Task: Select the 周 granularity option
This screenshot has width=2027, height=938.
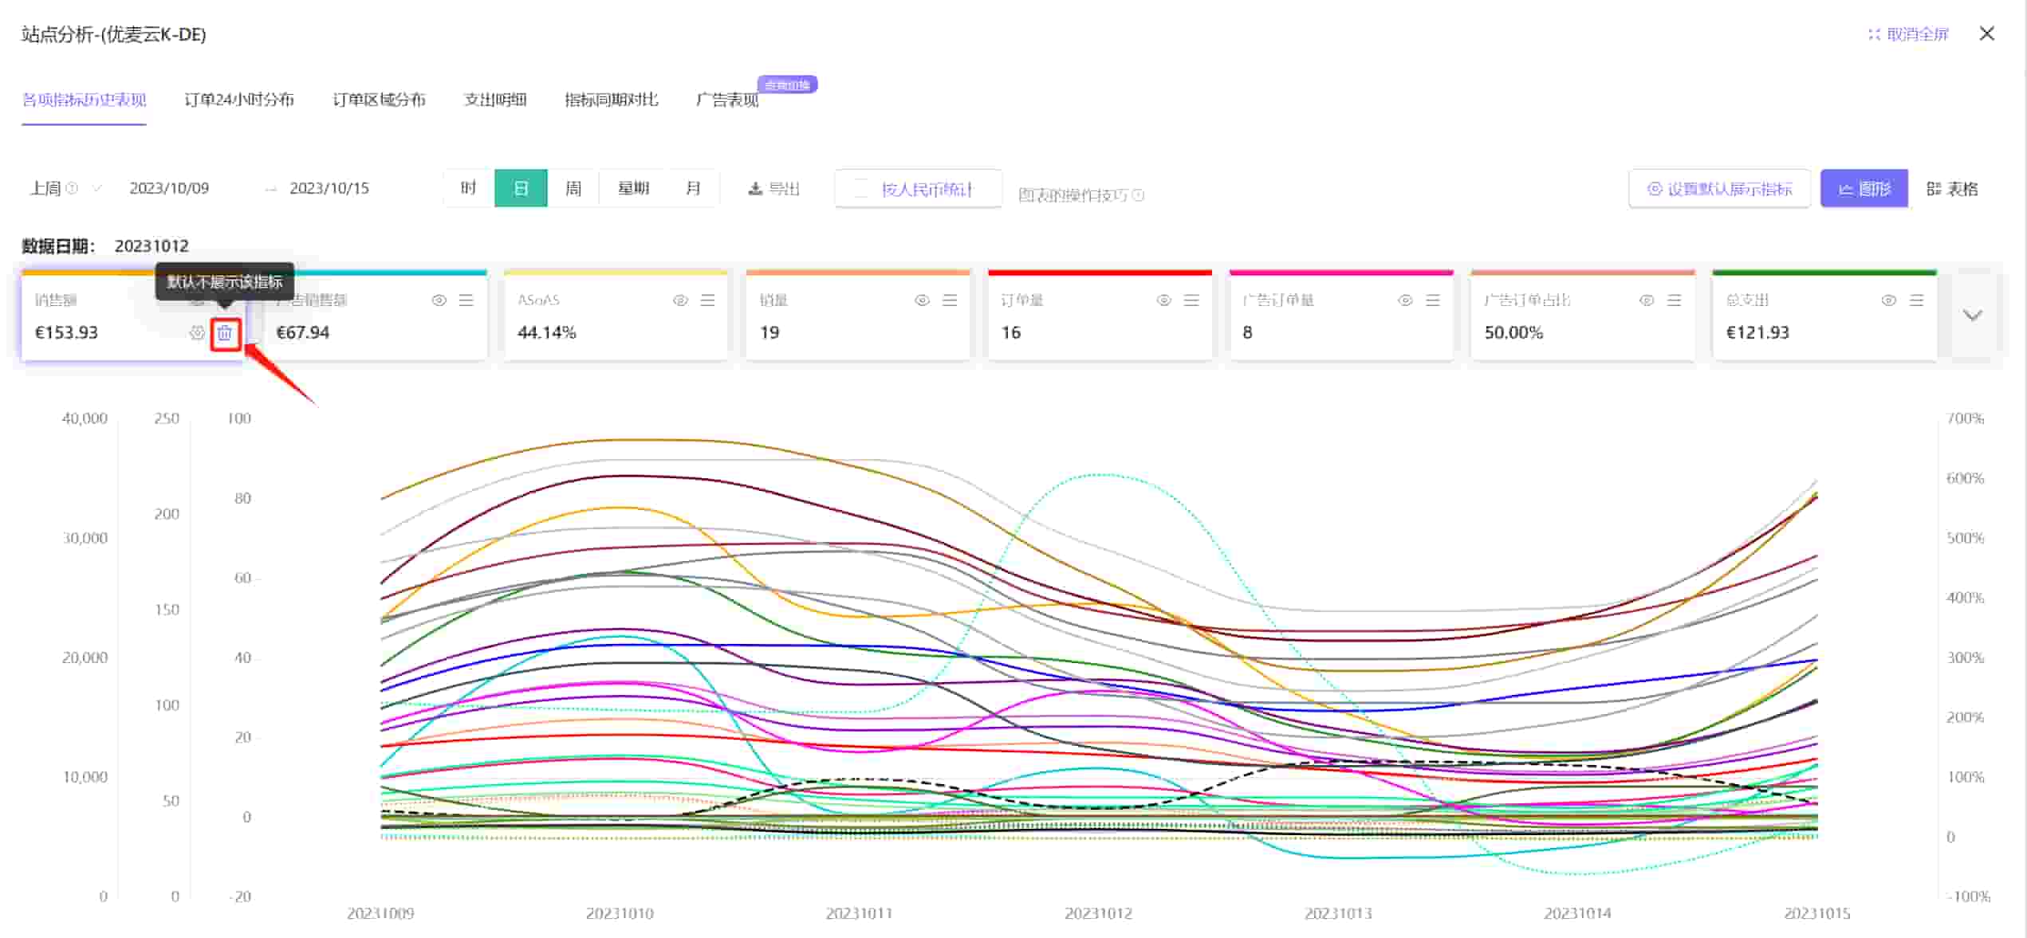Action: point(573,189)
